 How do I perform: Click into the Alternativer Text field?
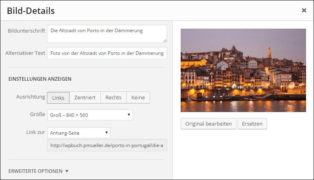click(x=107, y=53)
